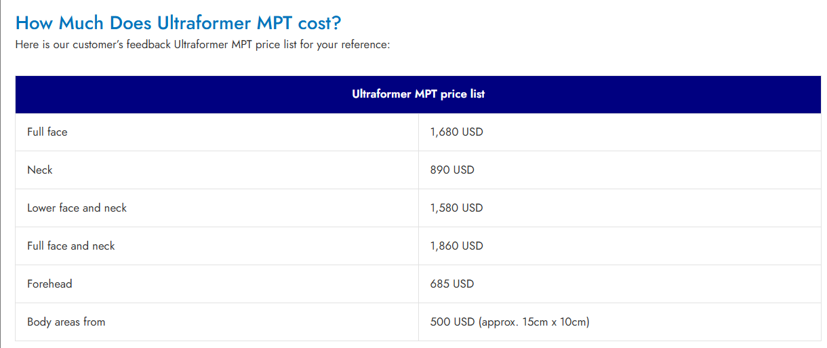The height and width of the screenshot is (348, 827).
Task: Click the 500 USD body areas price
Action: pyautogui.click(x=452, y=322)
